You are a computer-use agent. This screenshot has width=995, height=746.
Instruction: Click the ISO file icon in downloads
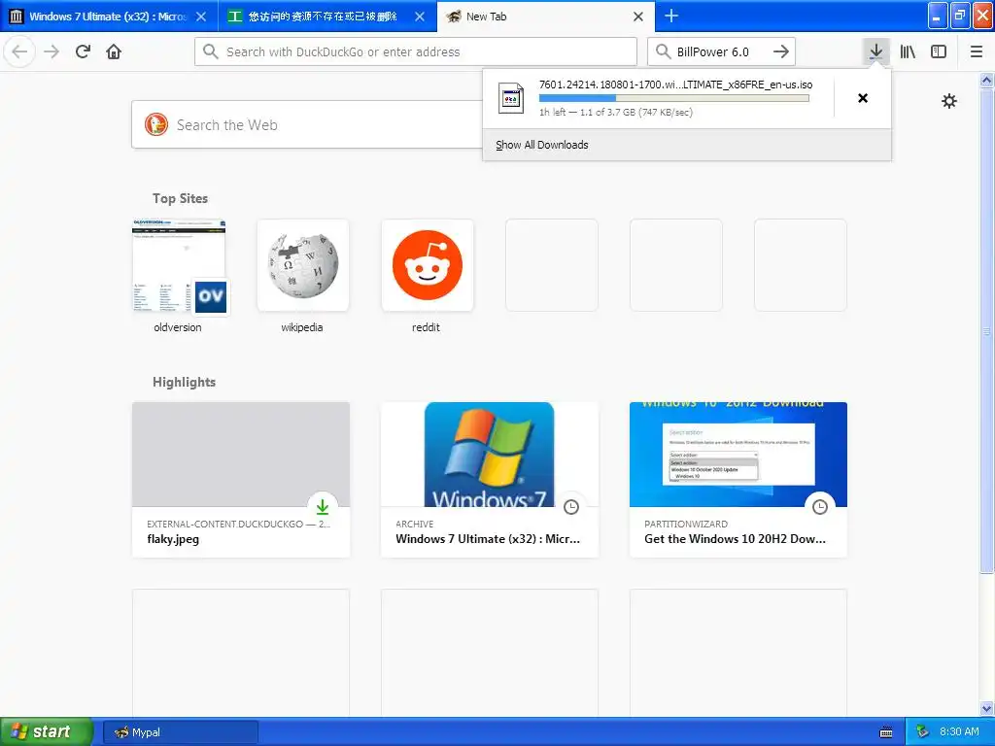pos(511,98)
